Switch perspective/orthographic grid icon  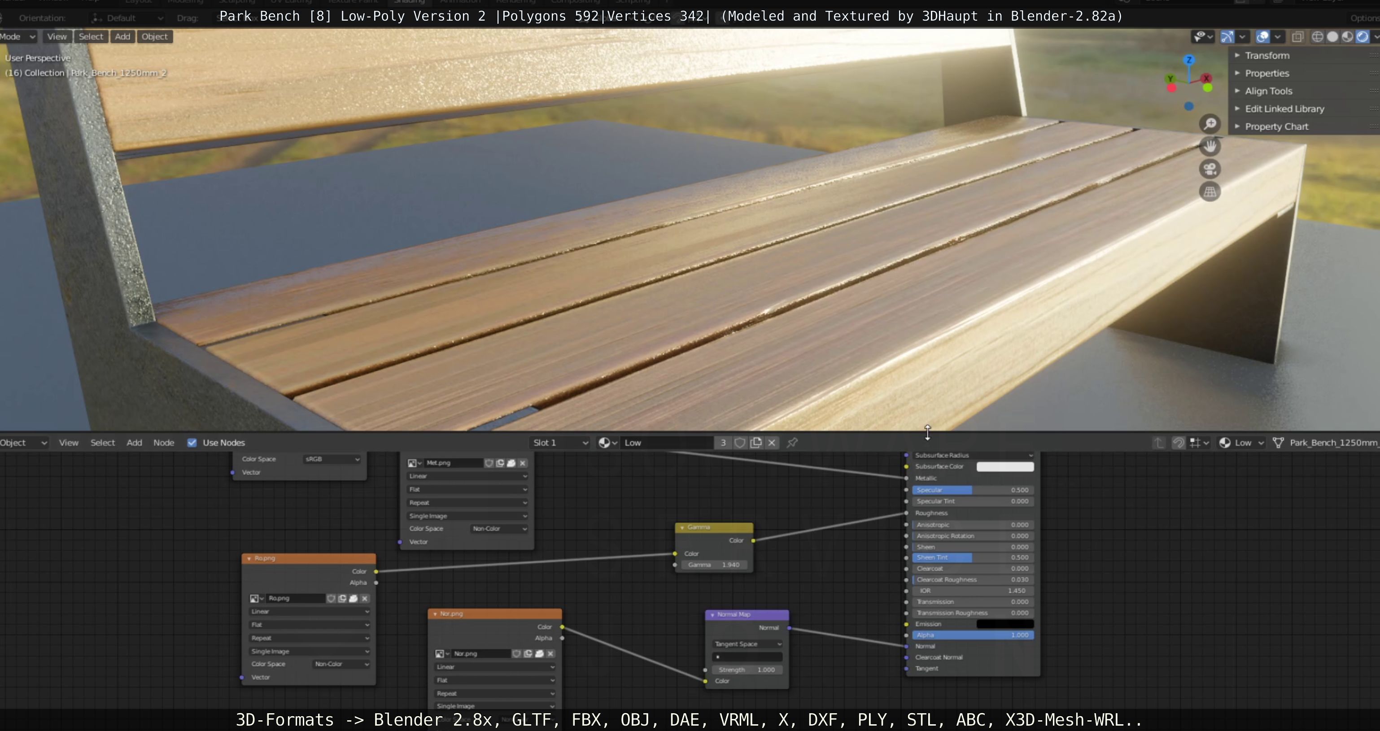tap(1210, 192)
